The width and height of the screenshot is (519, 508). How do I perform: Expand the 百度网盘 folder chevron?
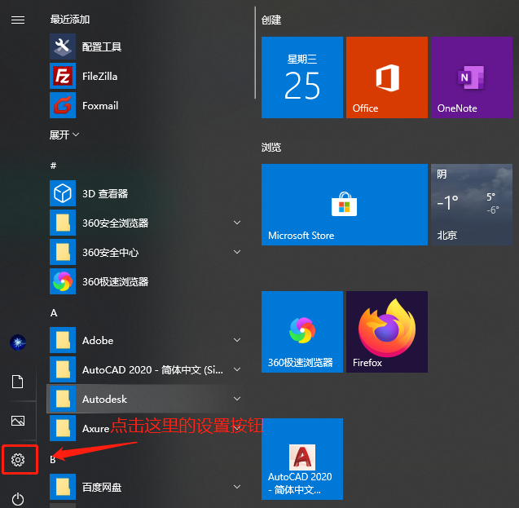click(x=237, y=487)
